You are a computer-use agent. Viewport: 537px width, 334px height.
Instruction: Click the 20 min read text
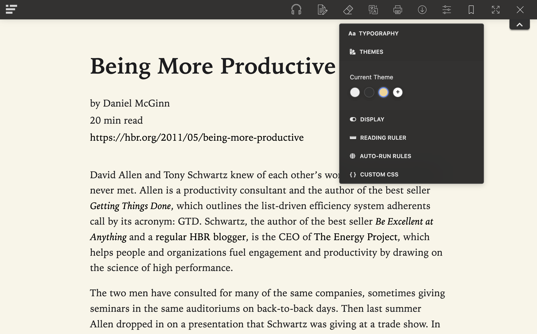[116, 120]
